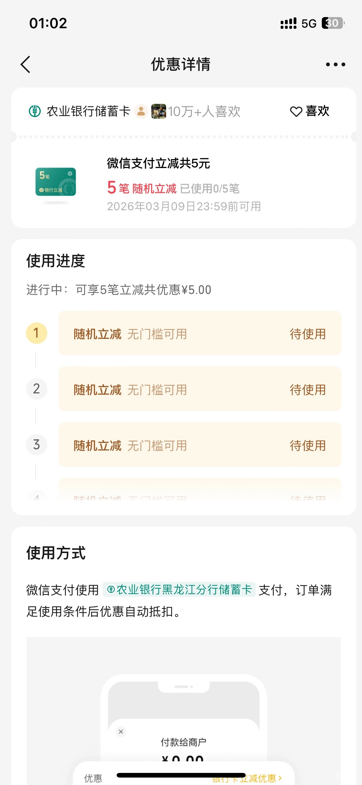
Task: Tap 农业银行黑龙江分行储蓄卡 green link tag
Action: (x=179, y=590)
